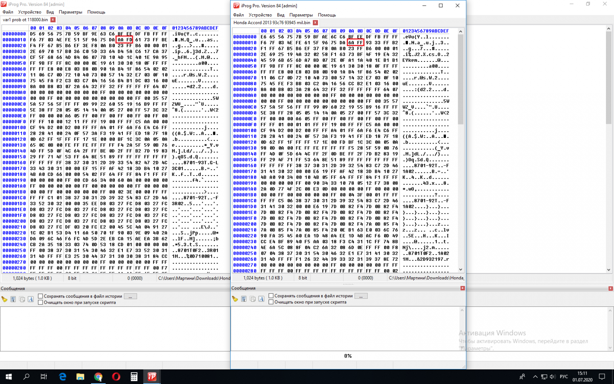
Task: Click '...' browse button for history file, back window
Action: (x=130, y=296)
